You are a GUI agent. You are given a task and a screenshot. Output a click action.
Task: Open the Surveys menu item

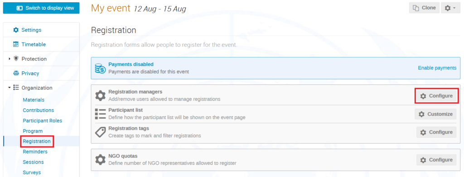tap(32, 172)
